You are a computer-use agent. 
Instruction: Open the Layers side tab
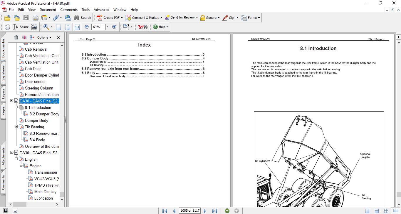point(3,93)
